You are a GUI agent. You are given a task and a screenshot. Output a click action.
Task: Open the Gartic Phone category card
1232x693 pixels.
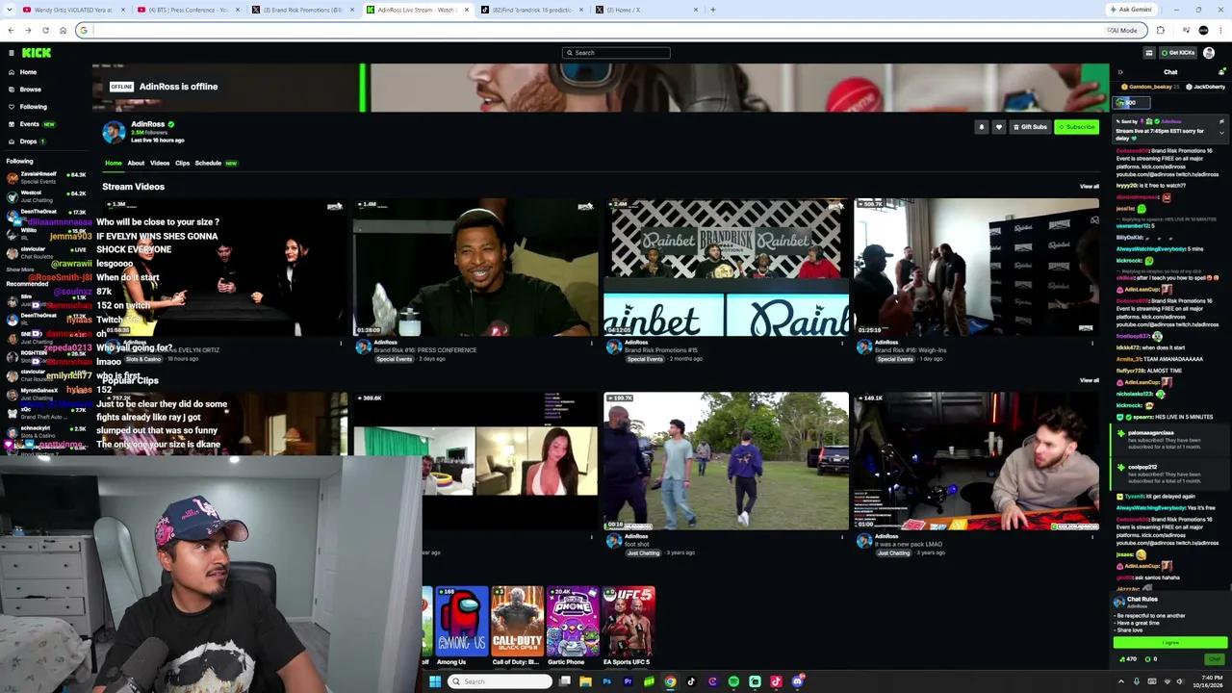(x=573, y=621)
